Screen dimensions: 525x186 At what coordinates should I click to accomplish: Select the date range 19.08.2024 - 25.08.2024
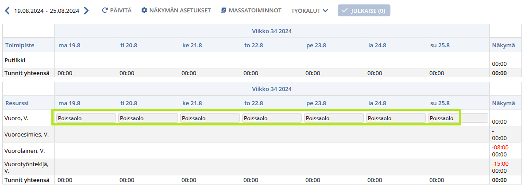click(x=47, y=11)
